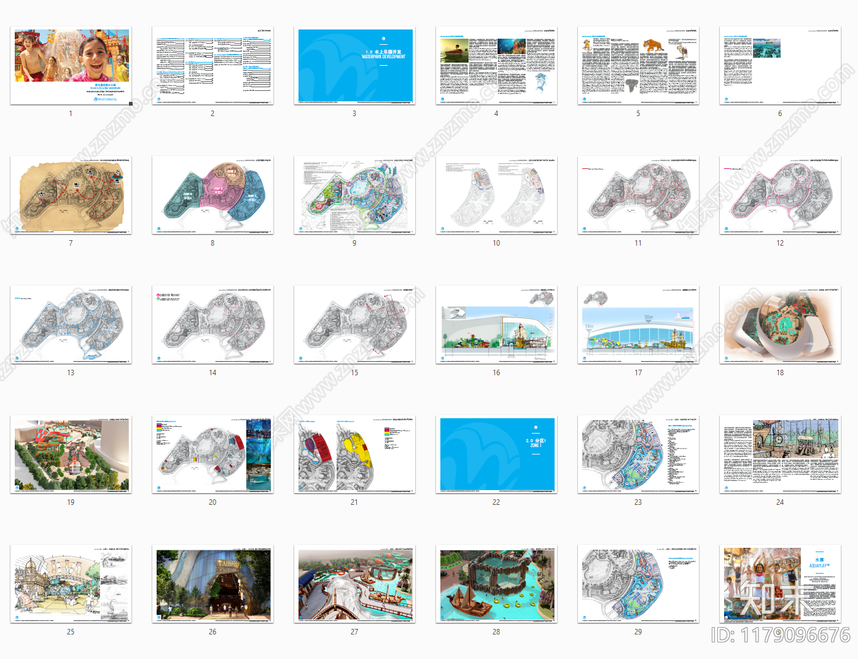
Task: Click page number label 12
Action: [780, 243]
